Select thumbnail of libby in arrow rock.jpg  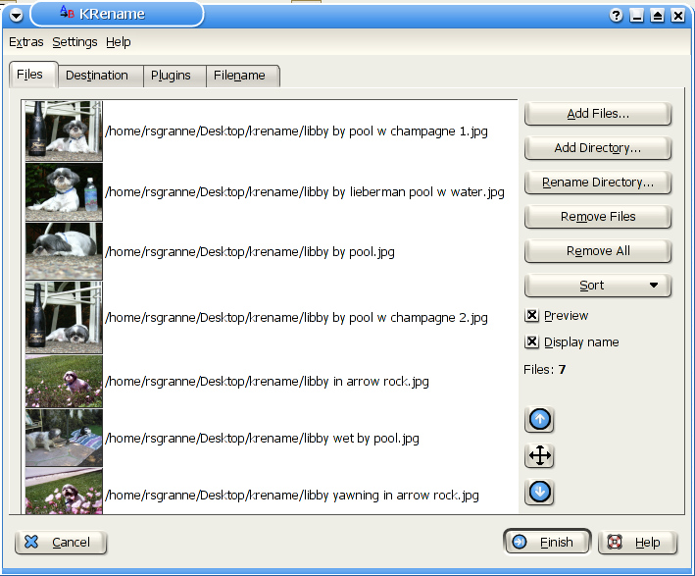click(64, 381)
